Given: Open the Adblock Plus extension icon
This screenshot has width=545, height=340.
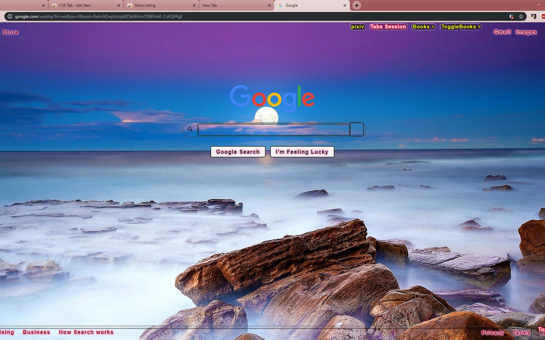Looking at the screenshot, I should pos(543,17).
